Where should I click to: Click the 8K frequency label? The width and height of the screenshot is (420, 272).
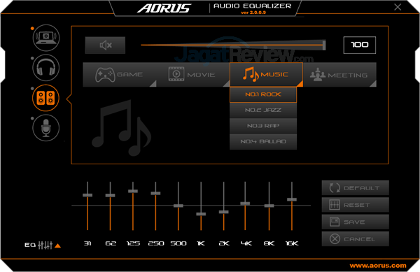click(269, 243)
